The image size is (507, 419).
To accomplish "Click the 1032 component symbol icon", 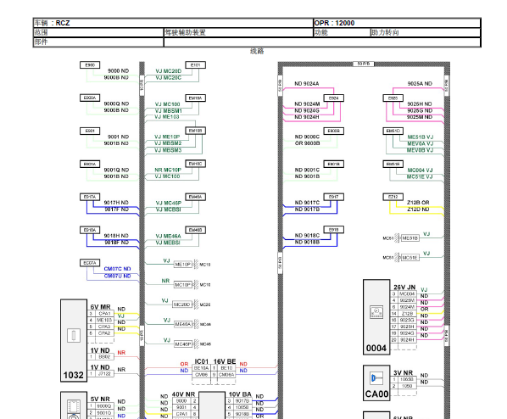I will pos(74,336).
